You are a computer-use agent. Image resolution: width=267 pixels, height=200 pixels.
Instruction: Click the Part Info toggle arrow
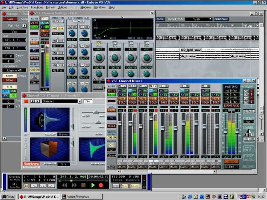click(24, 25)
